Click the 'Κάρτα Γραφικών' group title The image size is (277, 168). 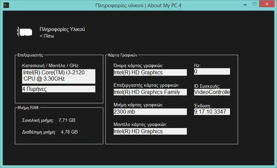(123, 55)
